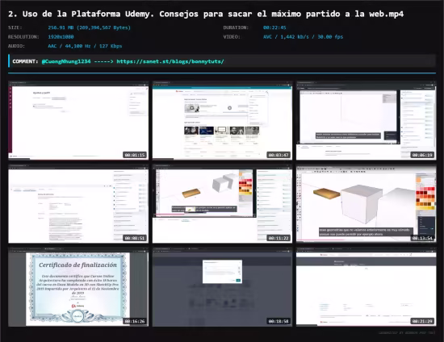Click the COMMENT: label

[25, 61]
